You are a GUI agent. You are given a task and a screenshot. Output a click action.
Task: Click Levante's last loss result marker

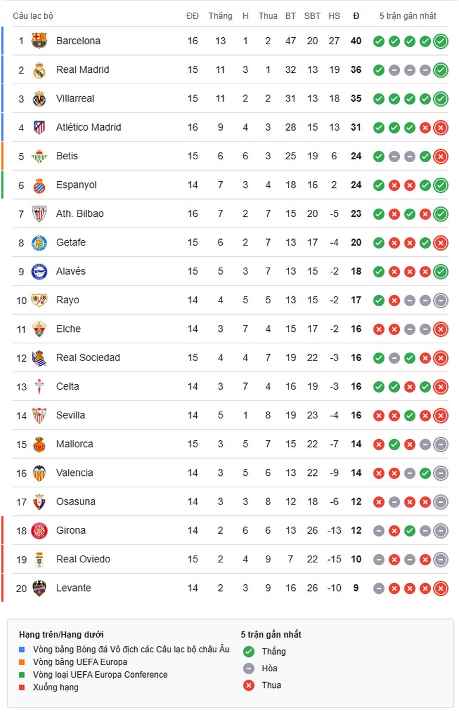441,588
